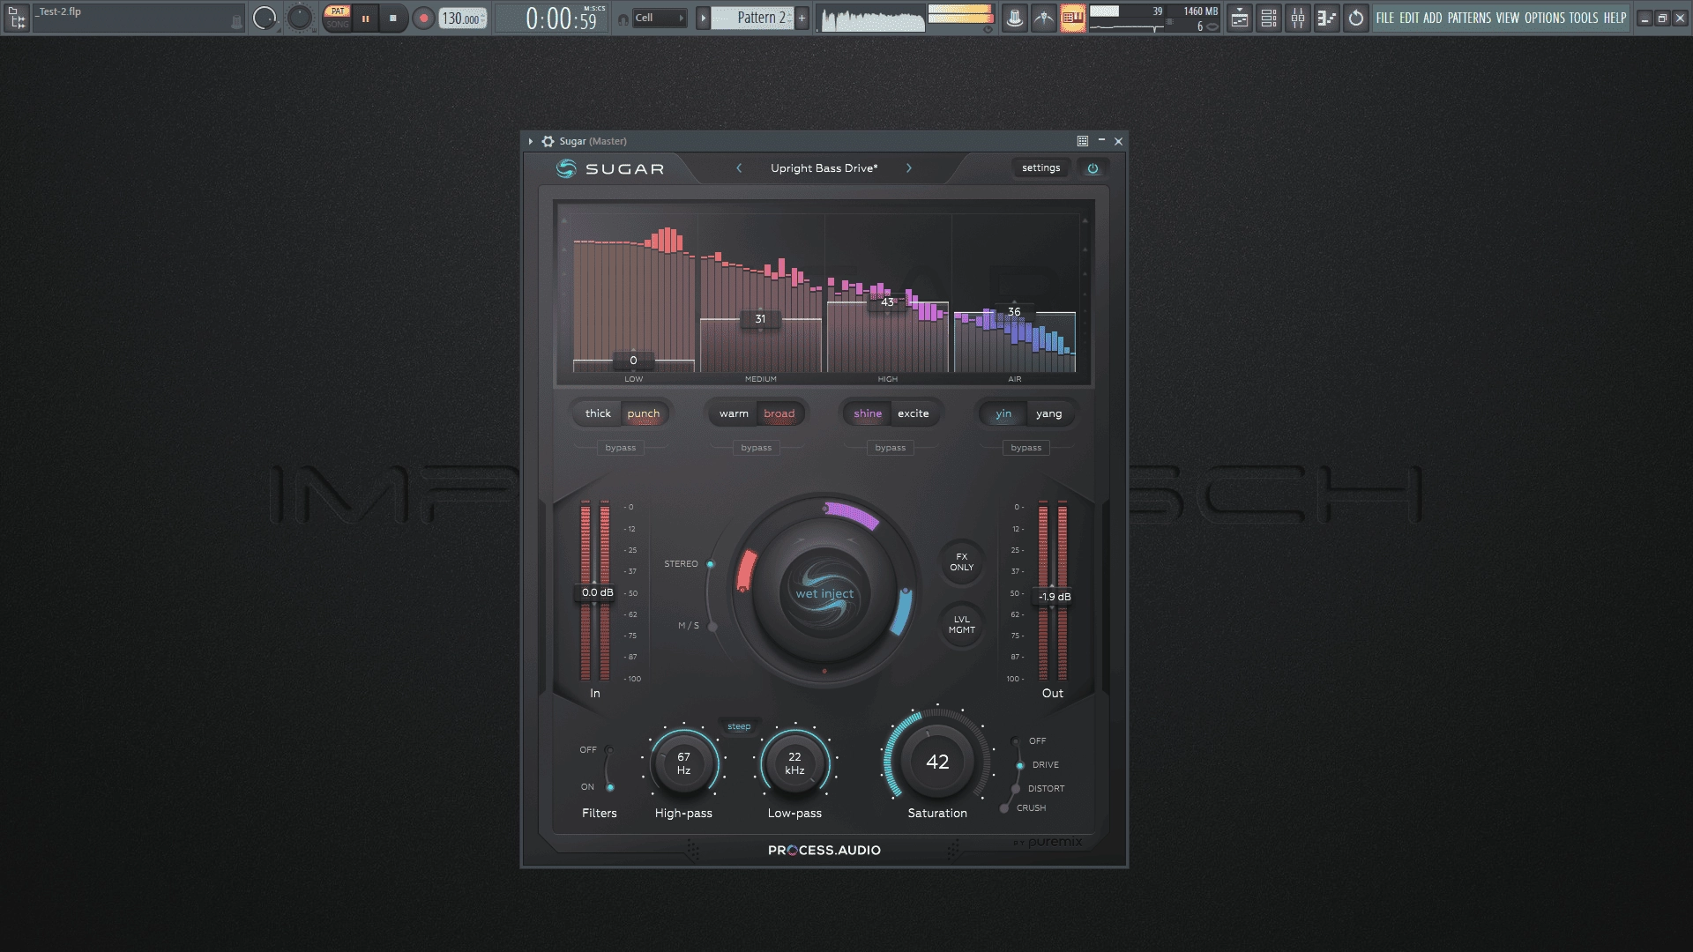Select next preset with right arrow
The image size is (1693, 952).
tap(909, 168)
